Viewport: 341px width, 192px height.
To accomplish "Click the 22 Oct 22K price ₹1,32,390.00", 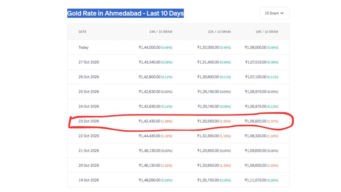I will point(208,136).
